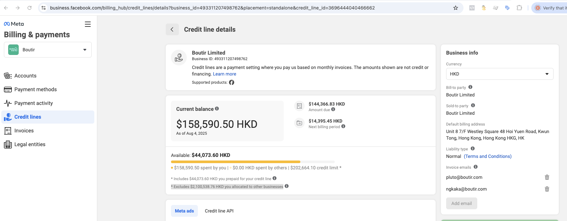Screen dimensions: 567x221
Task: Show info tooltip for Next billing period
Action: point(343,127)
